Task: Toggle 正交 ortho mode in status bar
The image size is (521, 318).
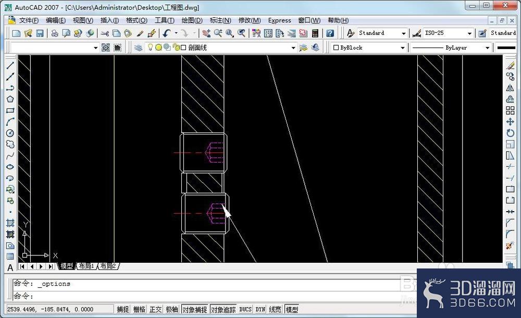Action: pos(155,309)
